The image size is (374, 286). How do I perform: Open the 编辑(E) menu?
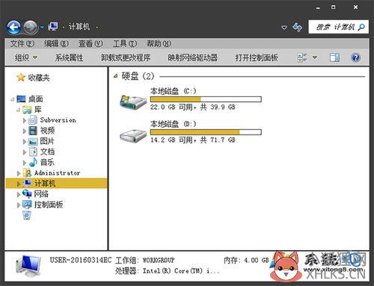(56, 43)
